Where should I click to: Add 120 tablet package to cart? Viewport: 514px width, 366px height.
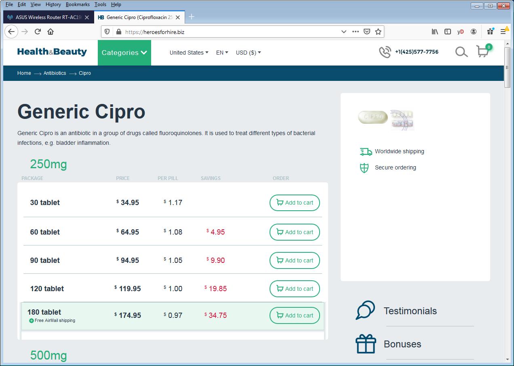pyautogui.click(x=295, y=289)
